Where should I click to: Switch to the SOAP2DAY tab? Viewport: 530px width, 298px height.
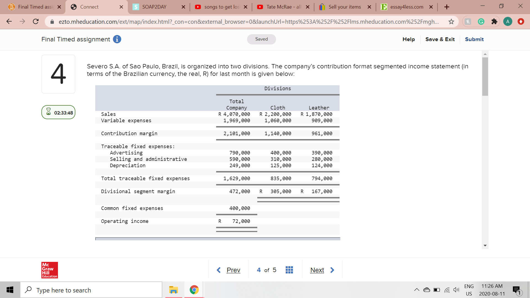(x=155, y=7)
